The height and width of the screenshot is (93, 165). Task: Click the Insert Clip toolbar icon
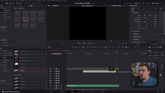tap(87, 47)
